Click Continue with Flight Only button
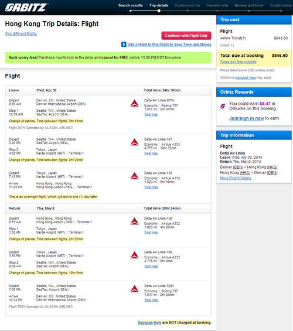The width and height of the screenshot is (293, 331). (186, 36)
